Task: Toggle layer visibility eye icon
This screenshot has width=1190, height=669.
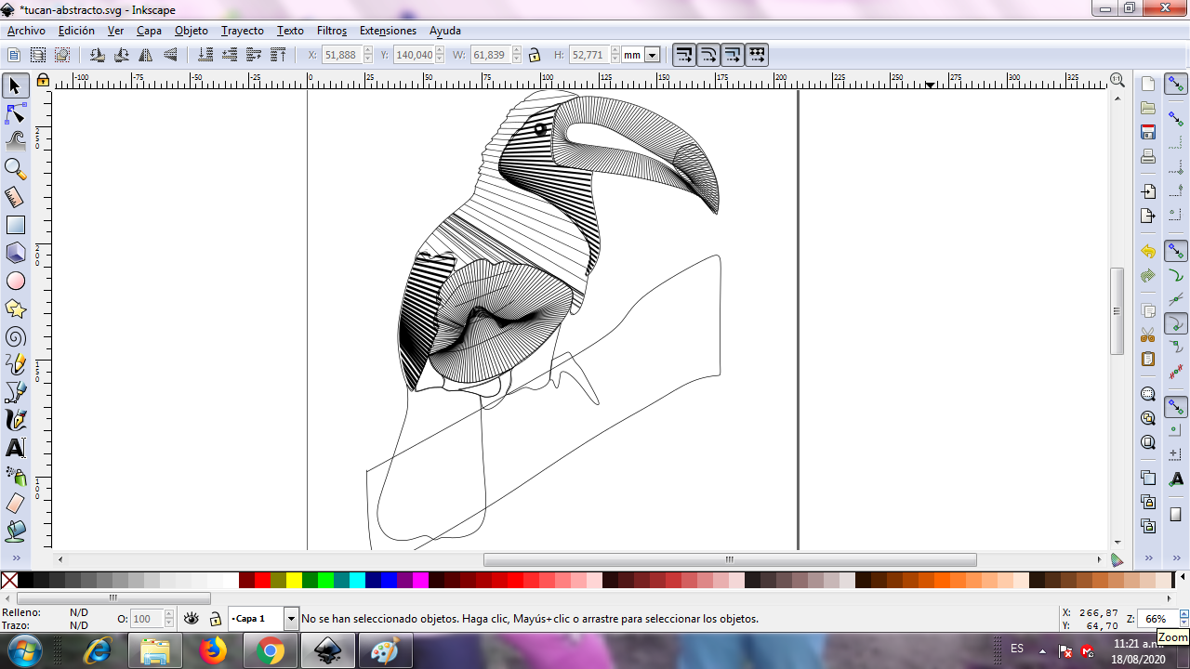Action: tap(192, 619)
